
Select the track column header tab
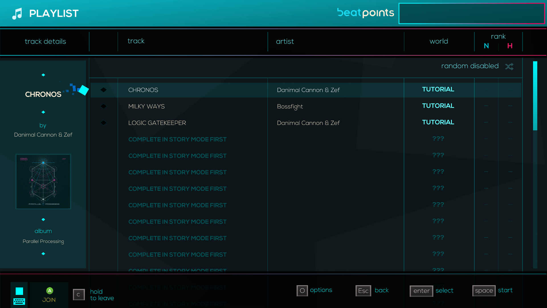135,41
